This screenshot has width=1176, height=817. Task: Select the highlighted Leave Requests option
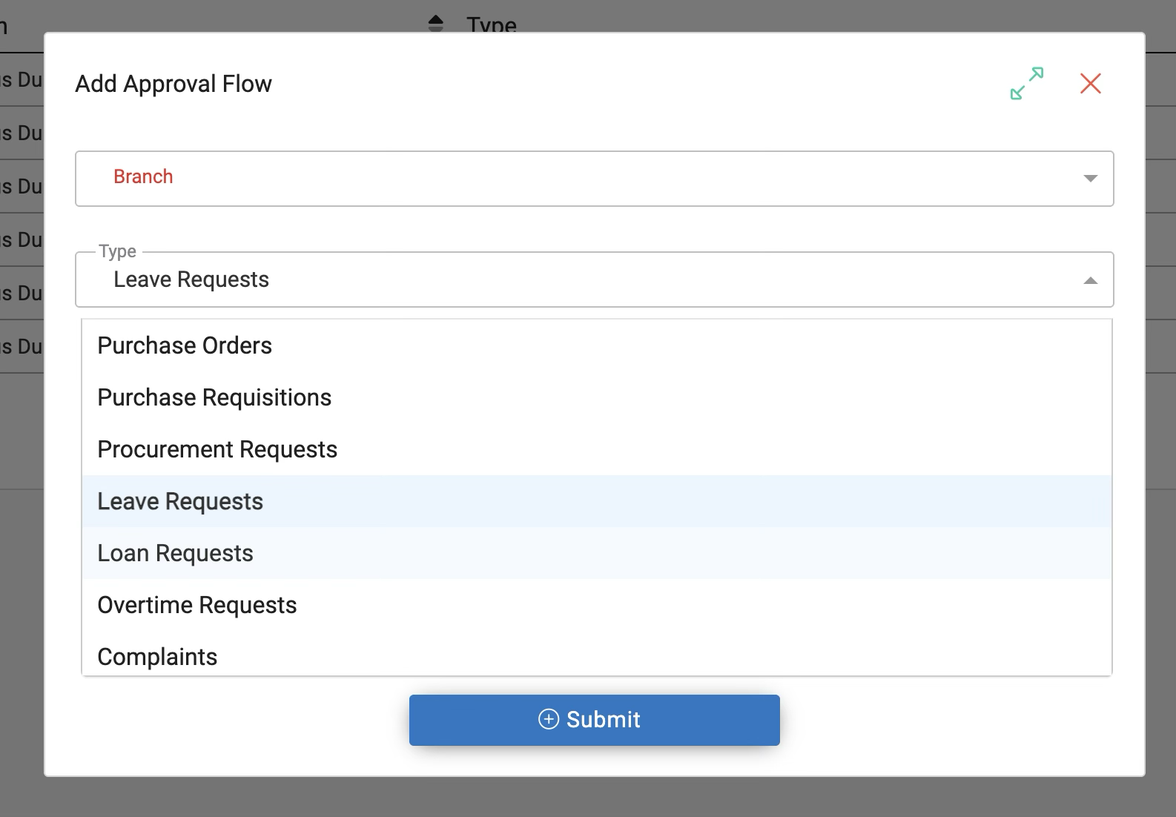pos(180,501)
